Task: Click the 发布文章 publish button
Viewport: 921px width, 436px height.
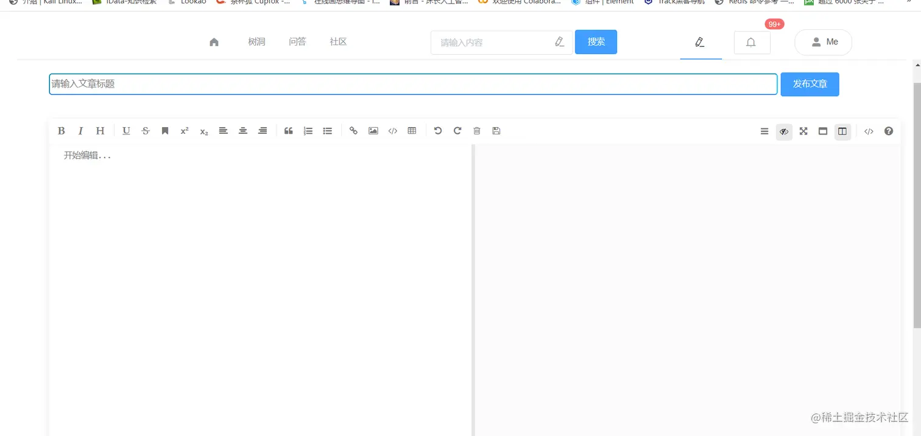Action: (810, 84)
